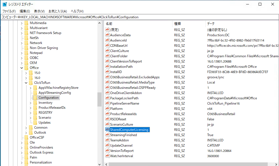Expand the Scenario key node
This screenshot has height=166, width=279.
point(30,118)
